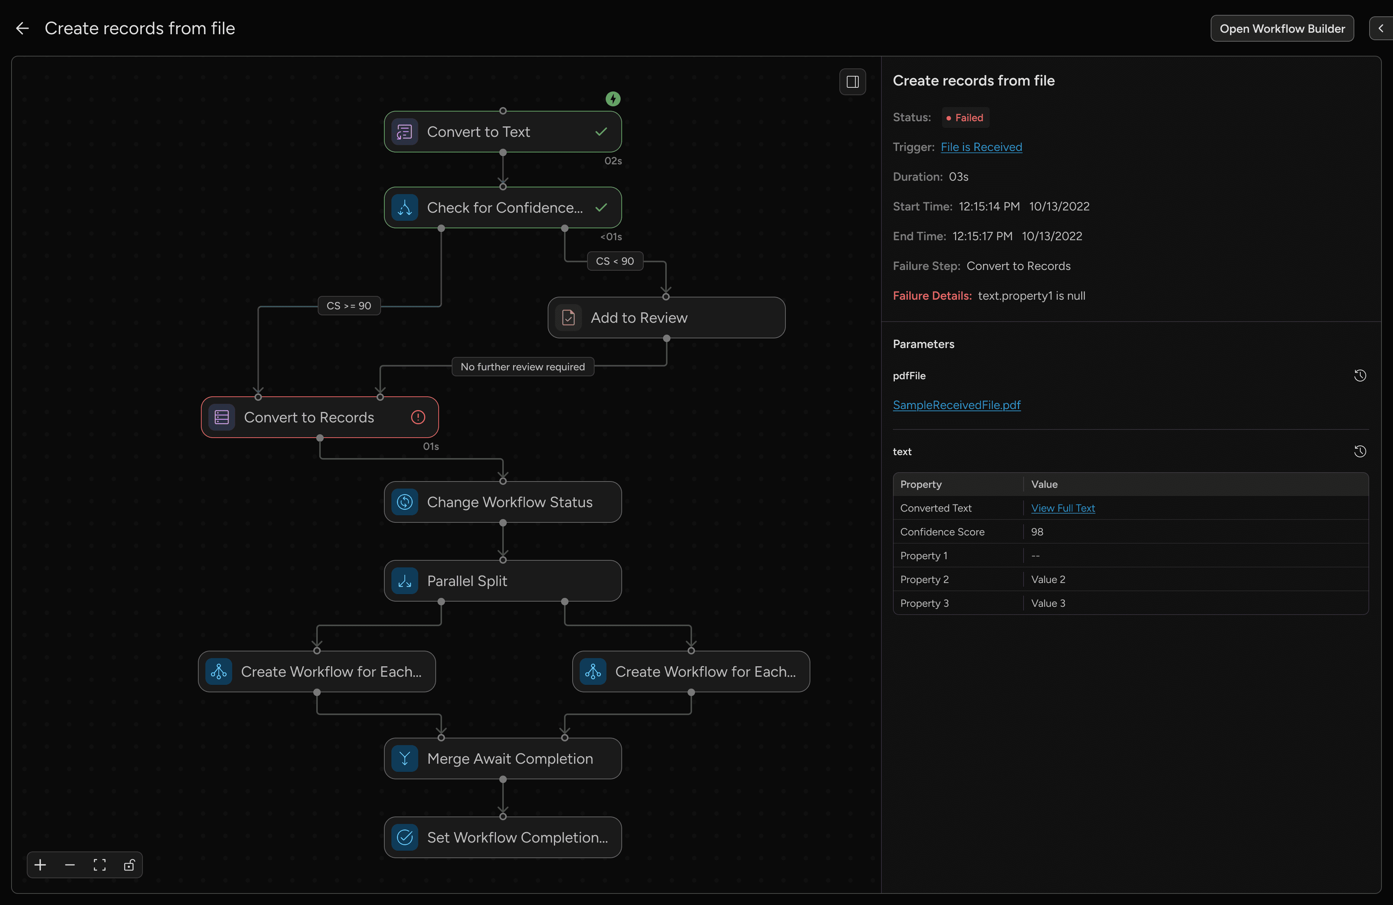Click the back arrow next to page title
The image size is (1393, 905).
click(x=22, y=28)
